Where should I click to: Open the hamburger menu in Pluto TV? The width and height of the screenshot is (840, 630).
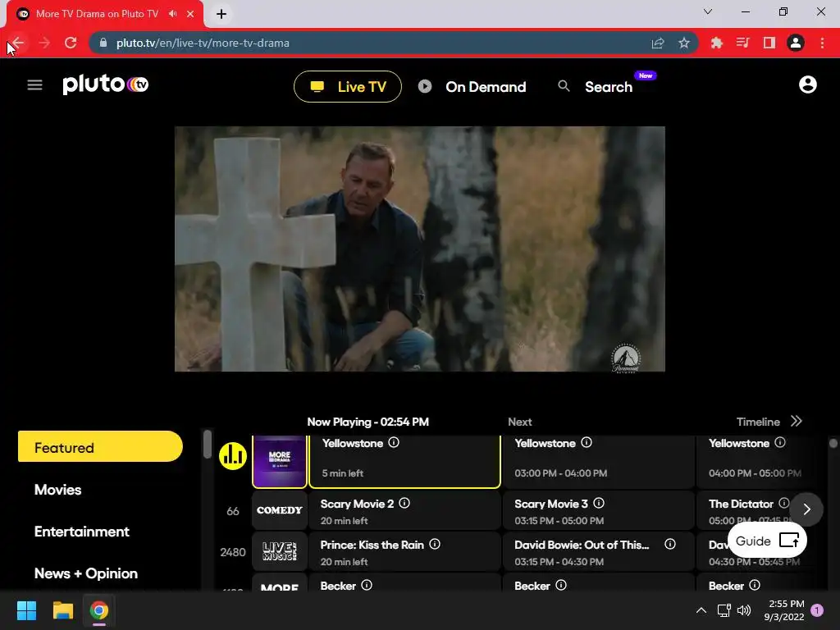point(34,84)
